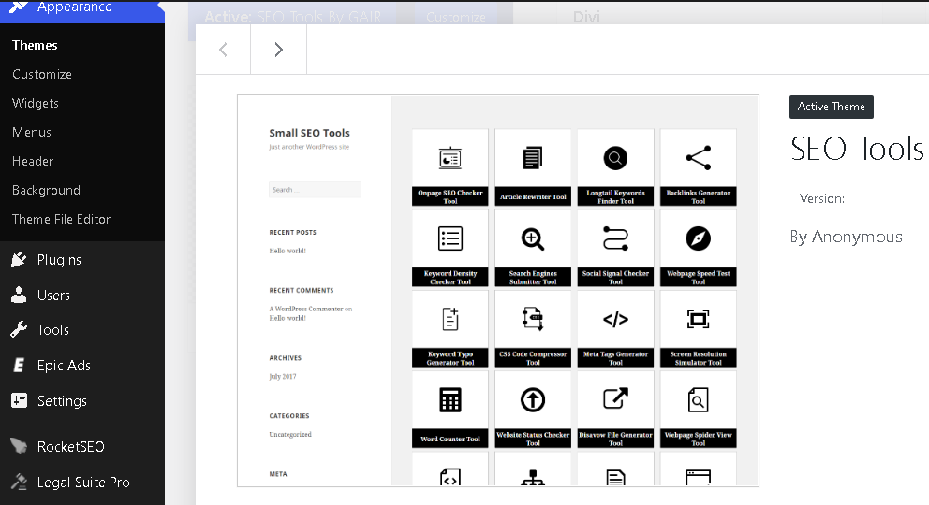Click the July 2017 archive entry

283,376
